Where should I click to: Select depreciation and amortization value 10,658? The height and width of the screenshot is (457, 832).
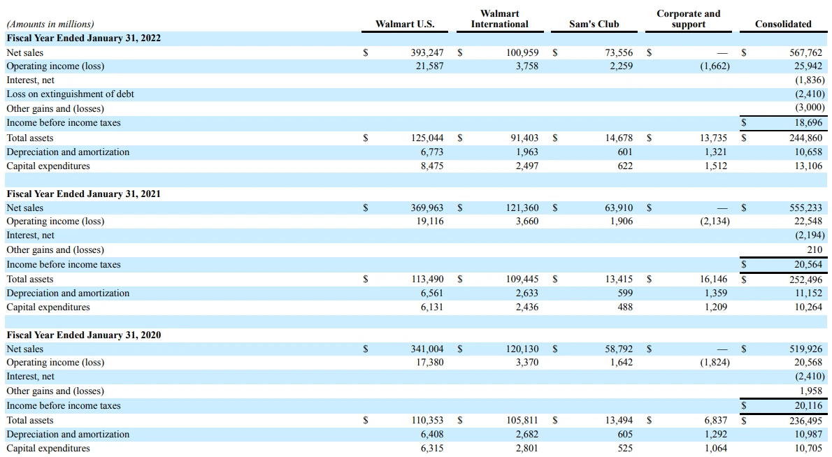808,152
